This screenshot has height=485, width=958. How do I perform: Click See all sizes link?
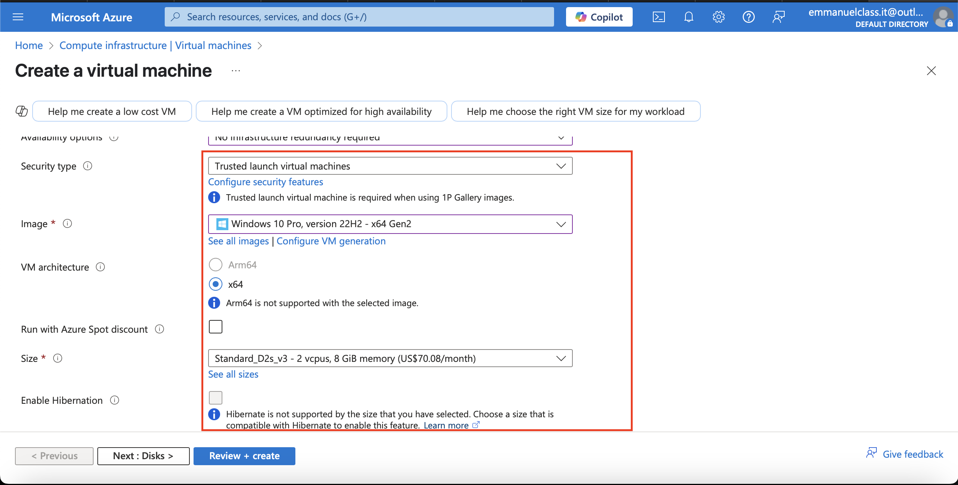tap(233, 374)
